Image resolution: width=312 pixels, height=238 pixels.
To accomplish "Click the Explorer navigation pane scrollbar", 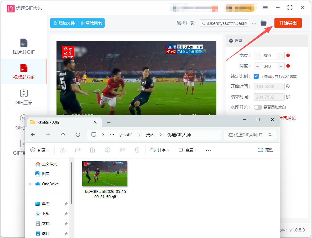I will 71,183.
